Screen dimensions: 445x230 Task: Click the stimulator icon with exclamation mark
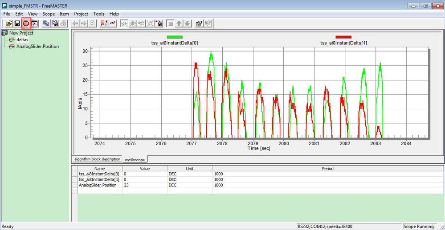point(104,23)
